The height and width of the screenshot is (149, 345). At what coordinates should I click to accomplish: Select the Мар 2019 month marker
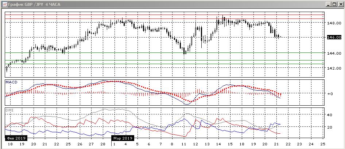point(123,138)
